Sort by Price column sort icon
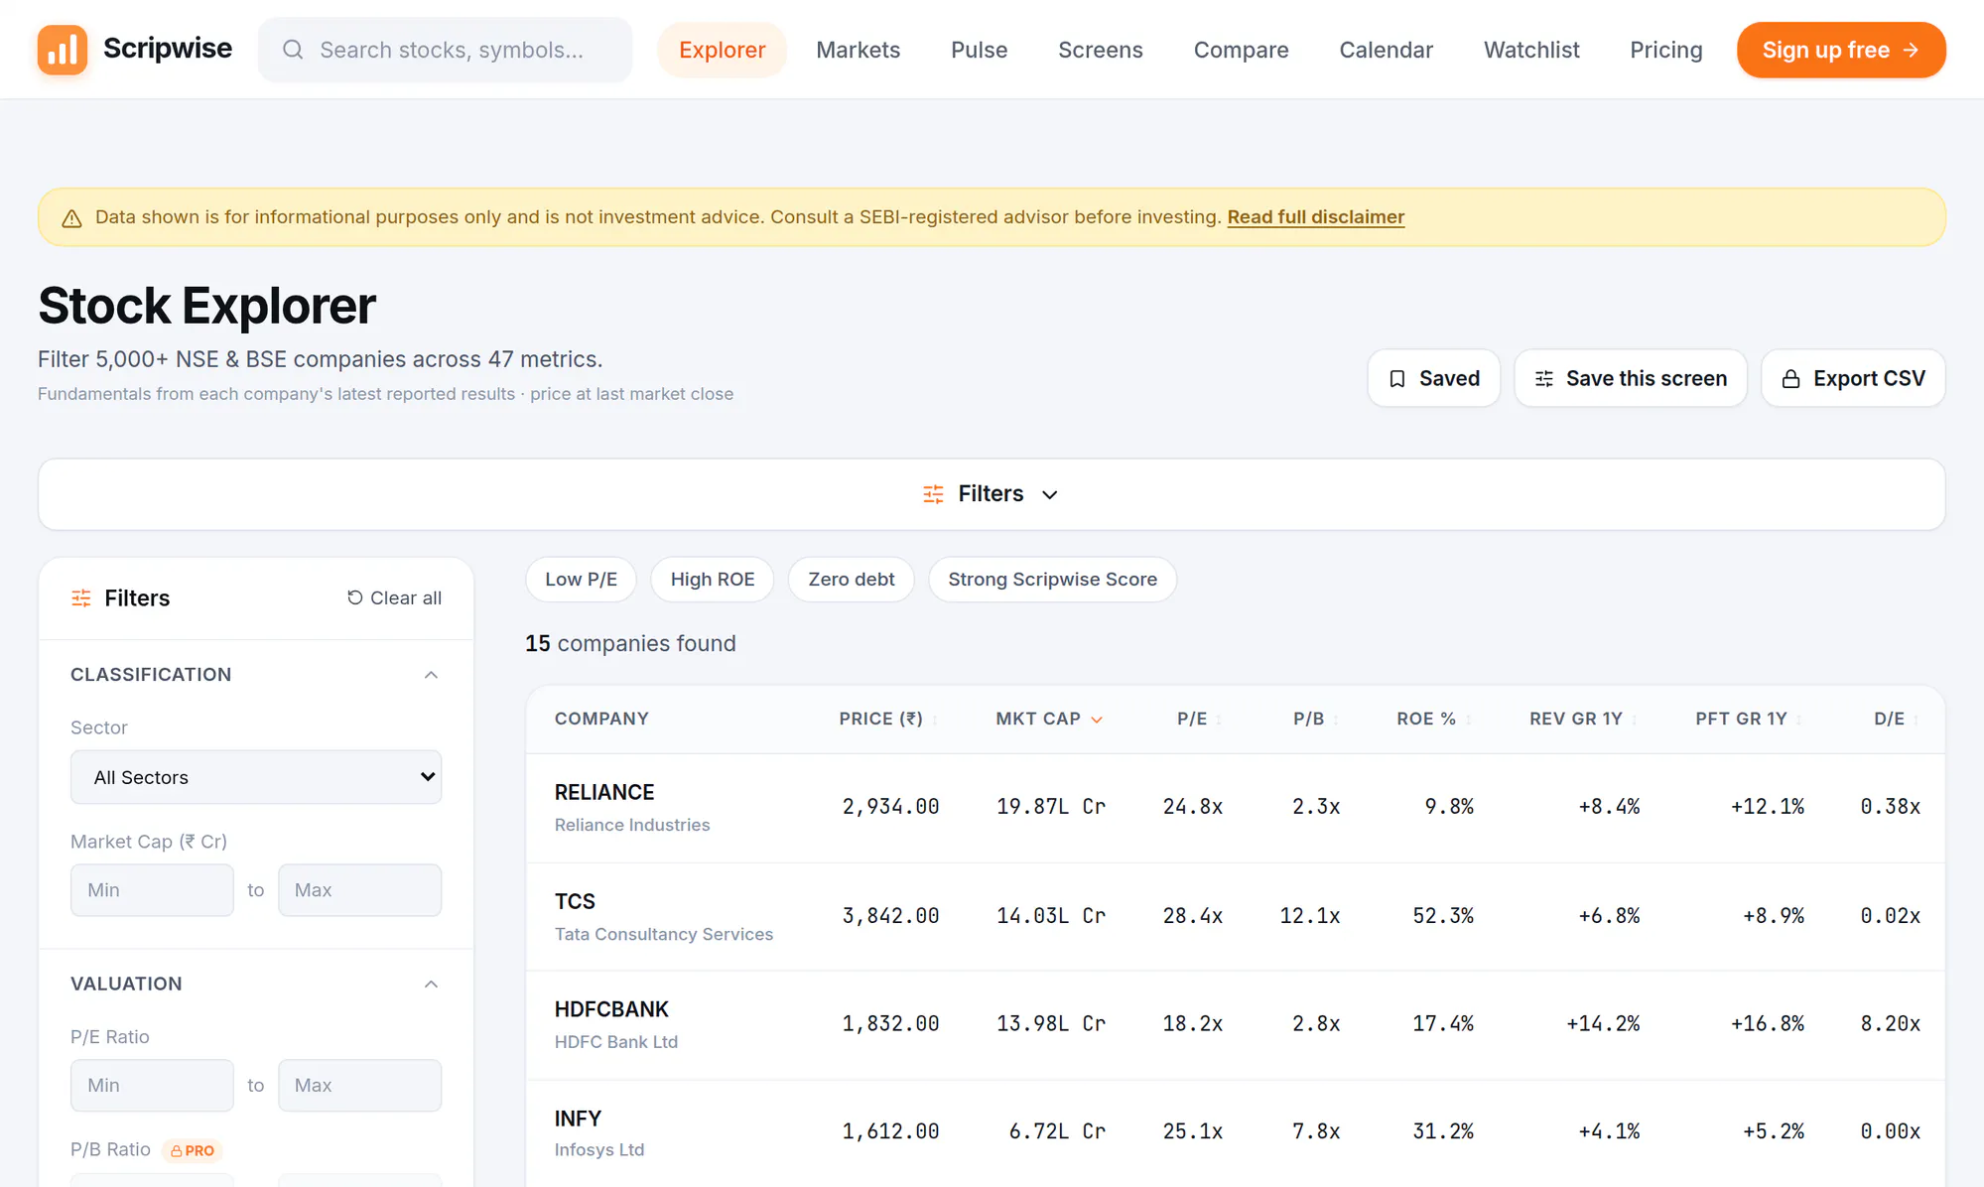Screen dimensions: 1984x1187 [x=935, y=720]
